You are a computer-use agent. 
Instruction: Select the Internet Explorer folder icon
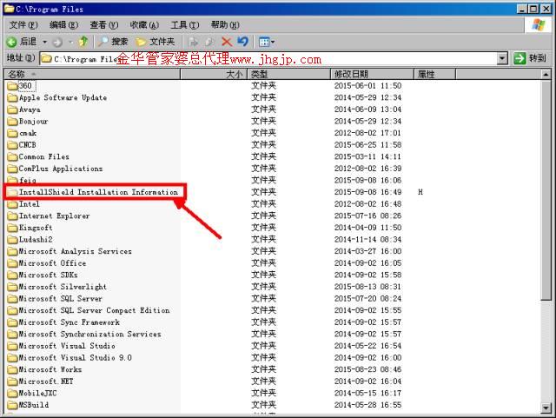12,216
